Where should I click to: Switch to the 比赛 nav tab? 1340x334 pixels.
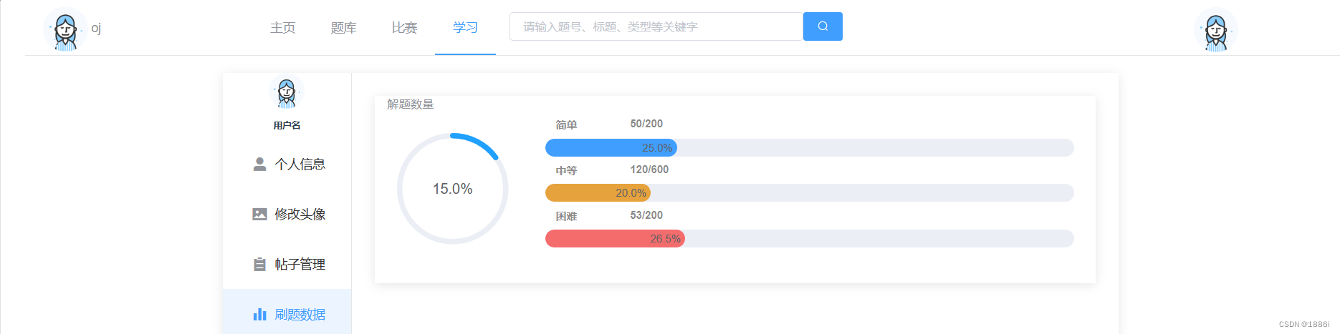tap(405, 28)
